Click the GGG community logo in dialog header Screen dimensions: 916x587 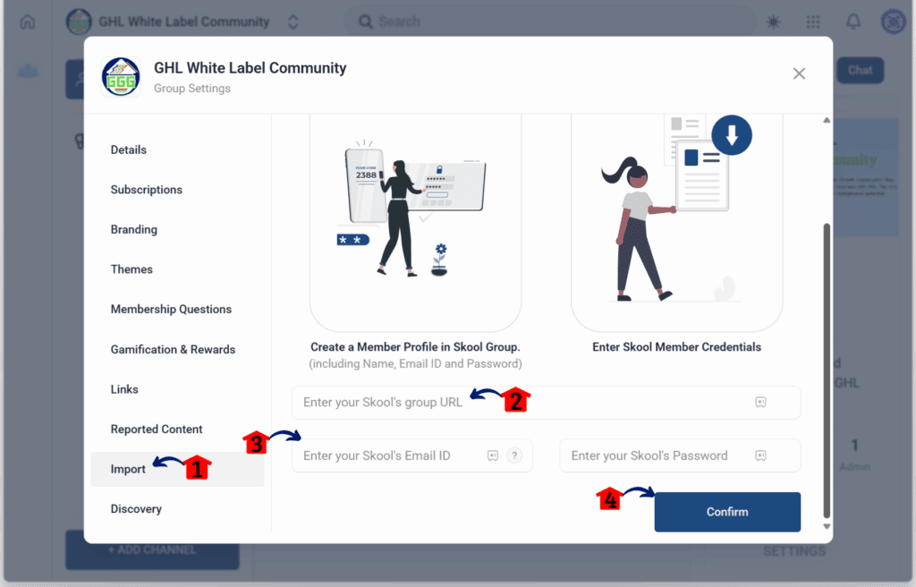tap(121, 77)
